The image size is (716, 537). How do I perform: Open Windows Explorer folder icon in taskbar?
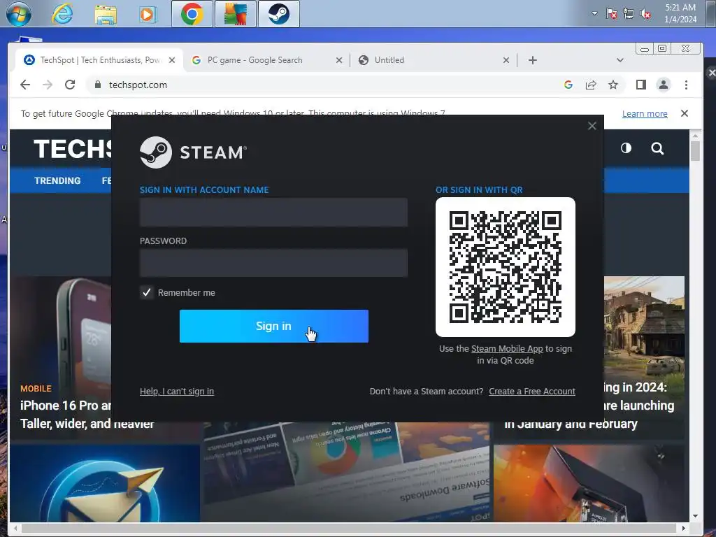[106, 15]
